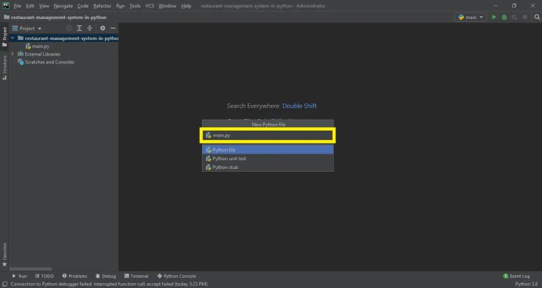Start debugging with the bug icon
This screenshot has width=542, height=288.
[x=504, y=18]
